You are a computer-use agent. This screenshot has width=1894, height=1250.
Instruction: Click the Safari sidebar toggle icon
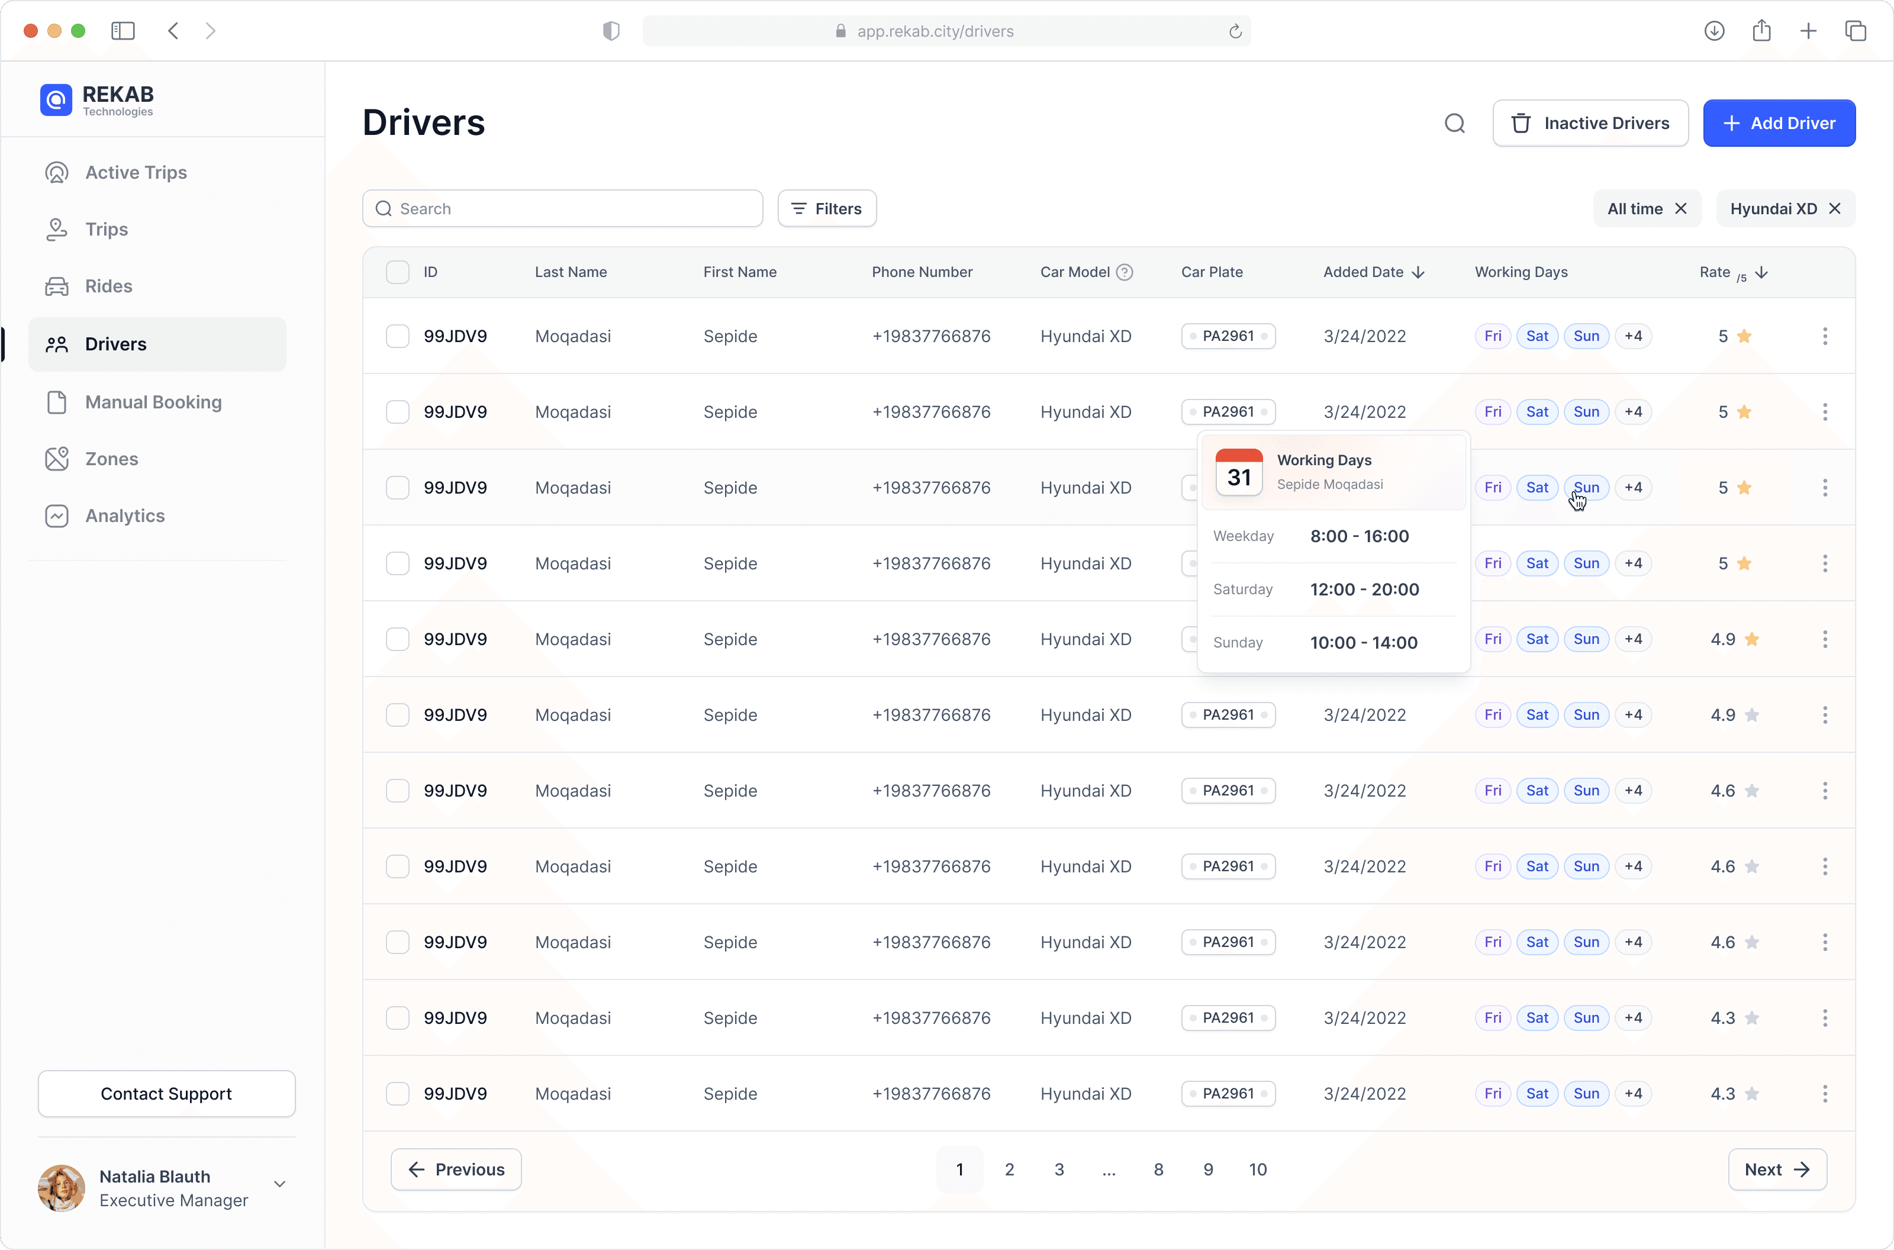[x=123, y=31]
